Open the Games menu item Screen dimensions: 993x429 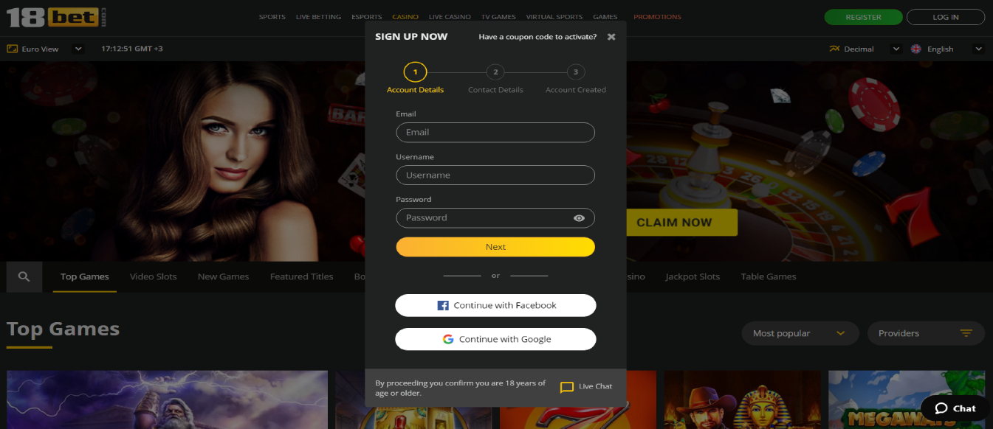pos(605,17)
